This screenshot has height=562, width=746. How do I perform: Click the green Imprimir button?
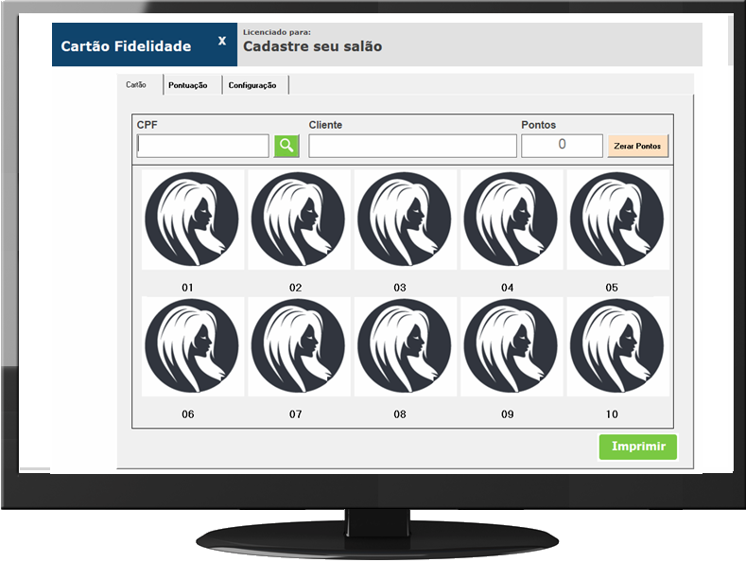[638, 447]
